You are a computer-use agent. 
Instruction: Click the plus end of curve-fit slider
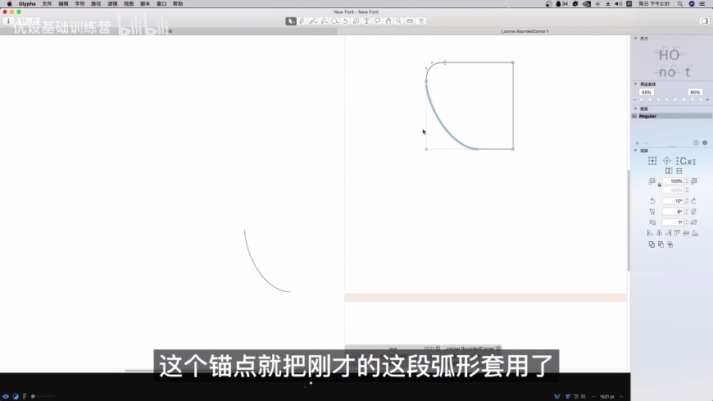tap(707, 100)
